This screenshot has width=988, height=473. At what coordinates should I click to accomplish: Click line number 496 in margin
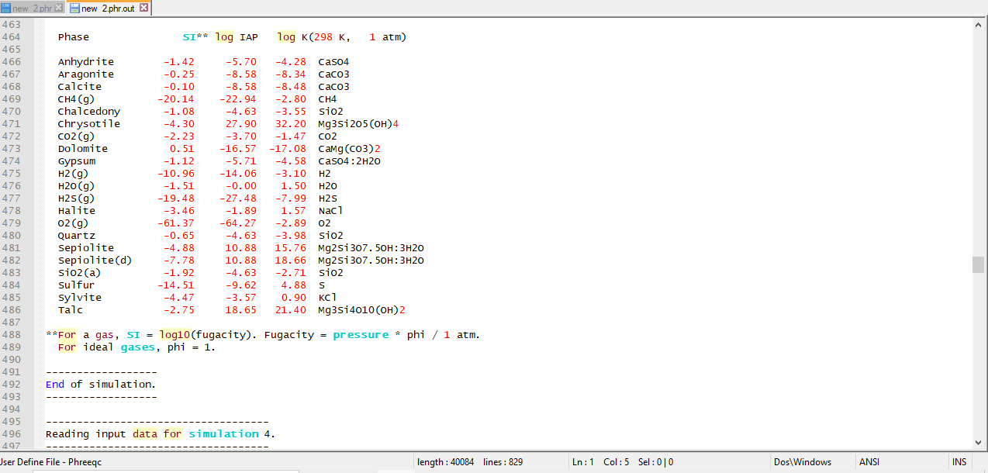[12, 434]
